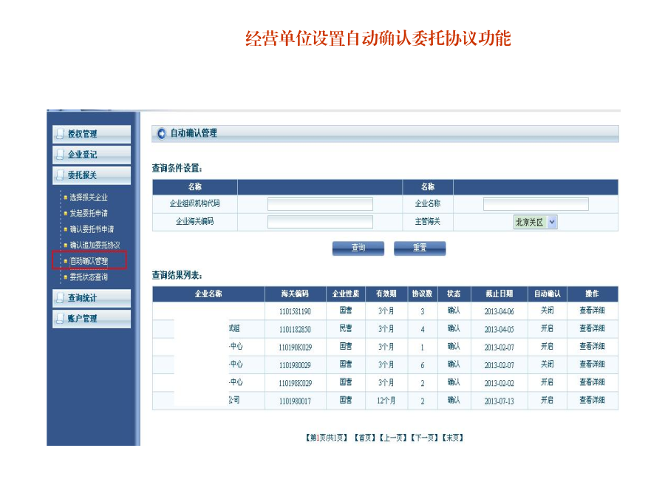Click the page indicator 第1页/共1页

[x=327, y=438]
